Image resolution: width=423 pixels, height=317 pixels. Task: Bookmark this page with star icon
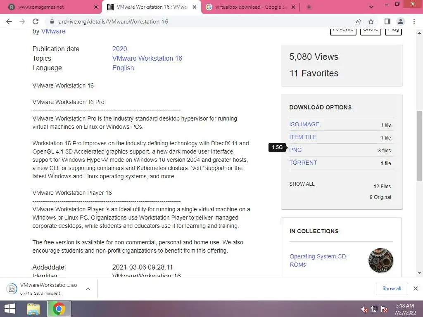371,21
